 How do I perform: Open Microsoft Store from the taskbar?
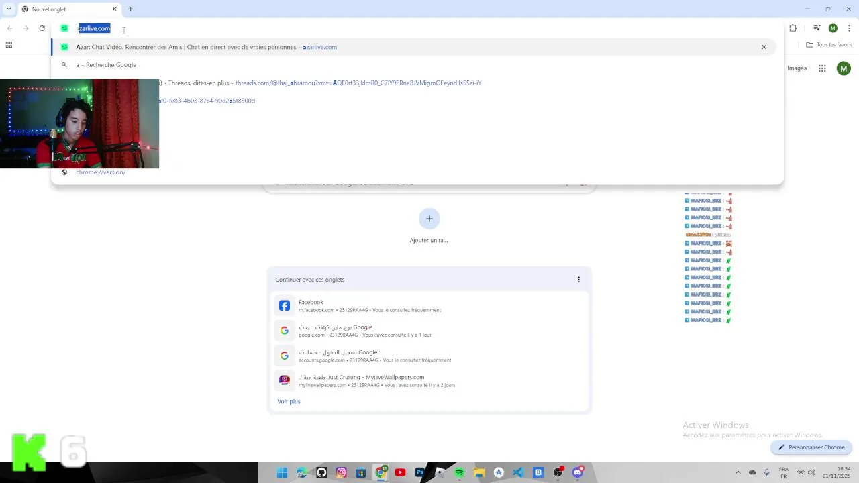tap(361, 472)
